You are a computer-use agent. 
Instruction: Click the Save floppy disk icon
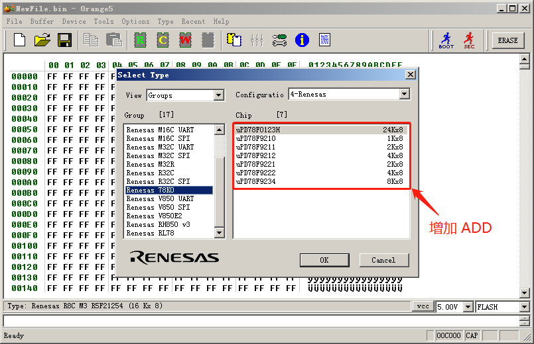(64, 40)
